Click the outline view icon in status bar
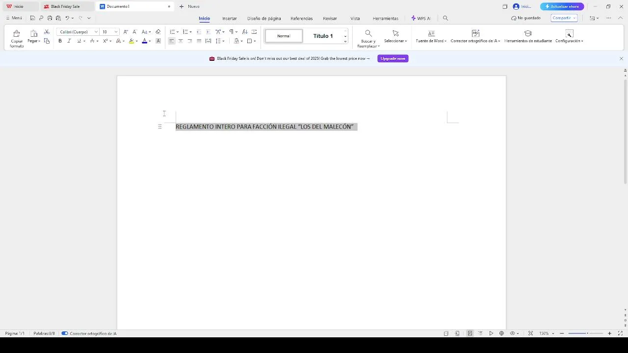 click(x=480, y=333)
